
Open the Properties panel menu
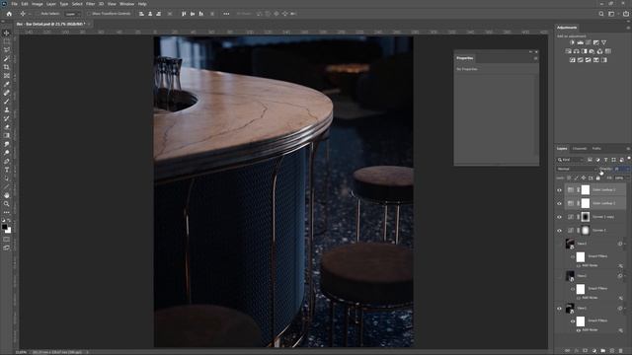[x=535, y=58]
